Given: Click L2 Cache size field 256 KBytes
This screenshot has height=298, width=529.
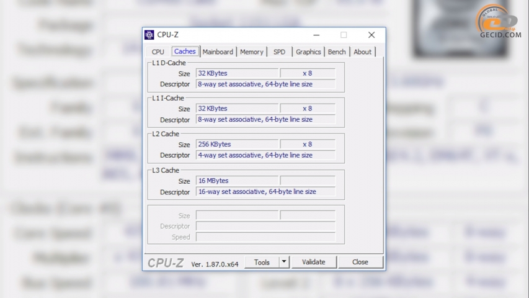Looking at the screenshot, I should pyautogui.click(x=237, y=144).
